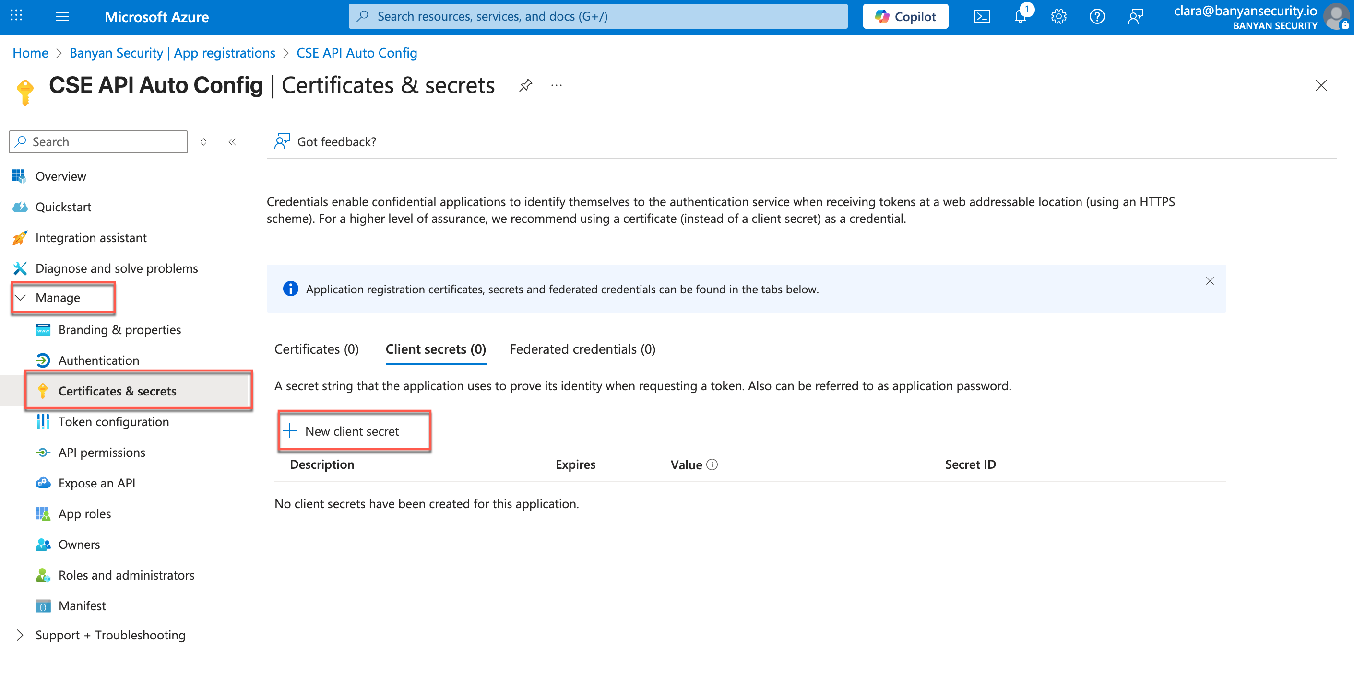Click the help question mark icon
Screen dimensions: 1354x673
pyautogui.click(x=1096, y=17)
